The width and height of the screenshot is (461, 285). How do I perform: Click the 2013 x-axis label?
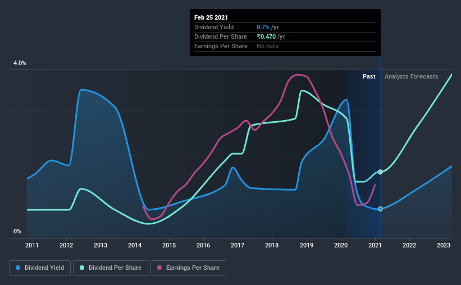tap(101, 245)
